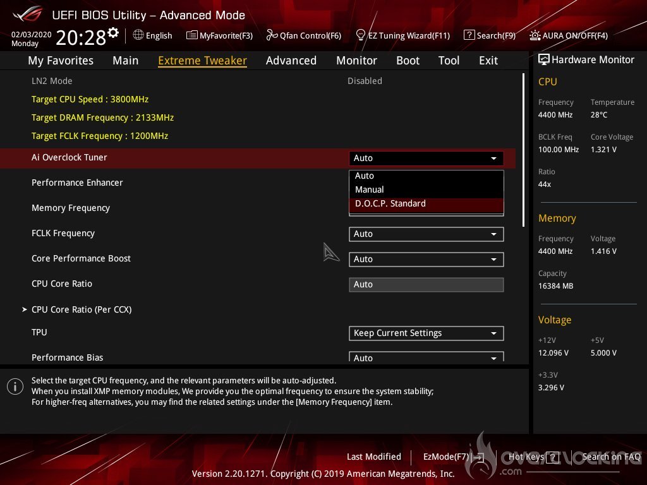Click the 20:28 clock display
Image resolution: width=647 pixels, height=485 pixels.
(81, 37)
